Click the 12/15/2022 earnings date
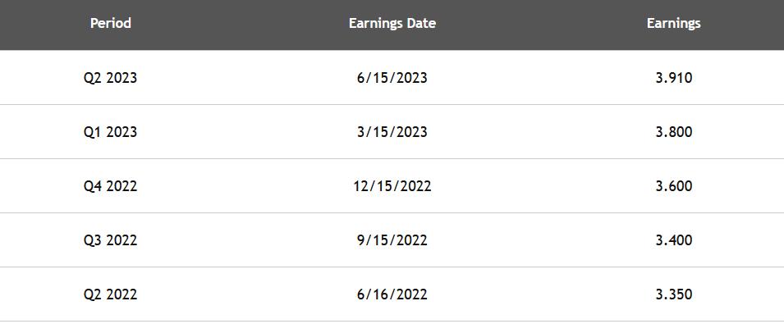The width and height of the screenshot is (784, 324). (x=392, y=186)
